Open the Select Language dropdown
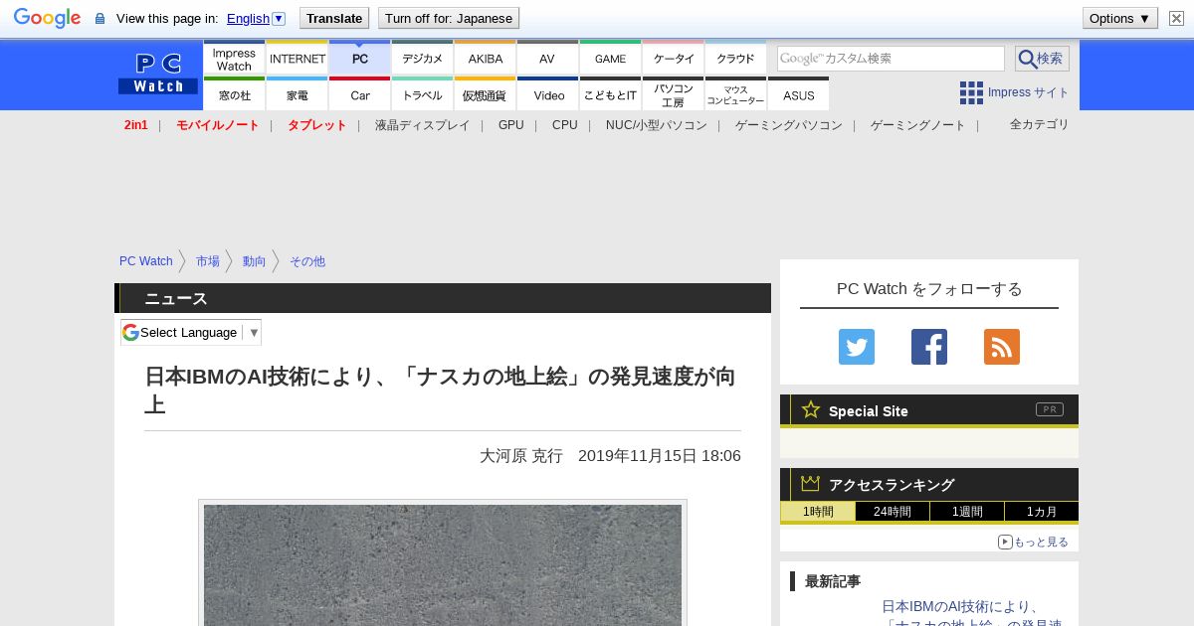The image size is (1194, 626). (191, 332)
